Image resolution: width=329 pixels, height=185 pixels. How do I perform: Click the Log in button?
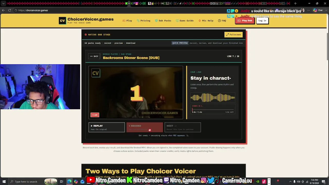tap(262, 21)
